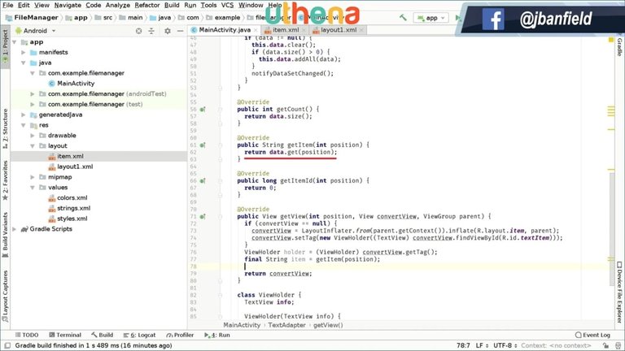This screenshot has width=625, height=351.
Task: Open the Profiler tool window
Action: pyautogui.click(x=180, y=335)
